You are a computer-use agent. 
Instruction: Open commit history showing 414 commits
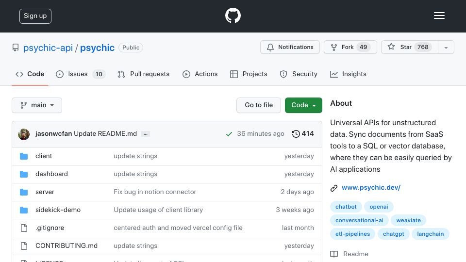click(303, 134)
